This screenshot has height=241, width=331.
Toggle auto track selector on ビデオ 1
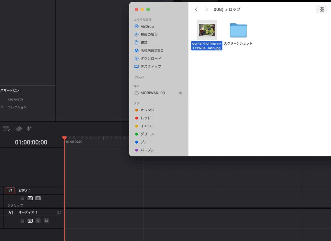[x=30, y=198]
